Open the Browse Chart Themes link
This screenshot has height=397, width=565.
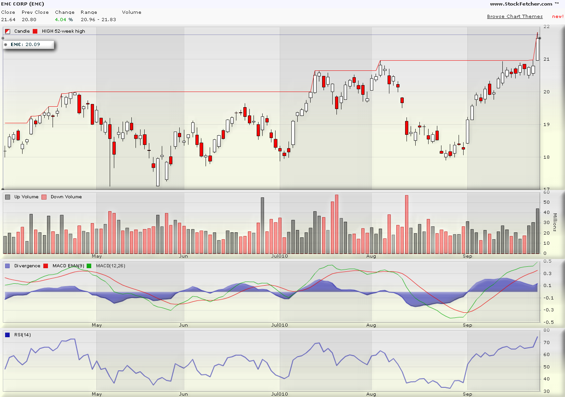[x=515, y=17]
